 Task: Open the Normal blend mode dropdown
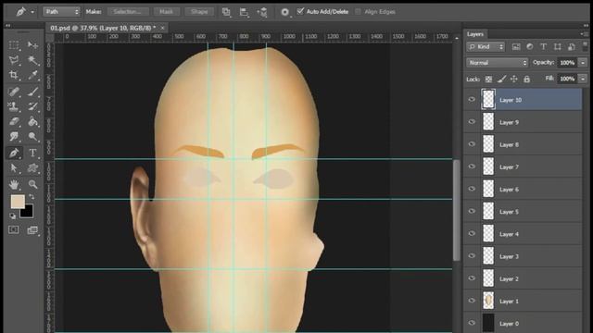(497, 63)
